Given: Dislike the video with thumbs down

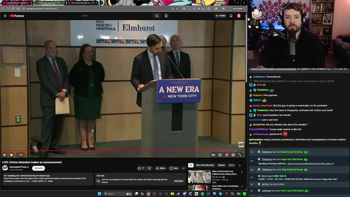Looking at the screenshot, I should pos(149,168).
